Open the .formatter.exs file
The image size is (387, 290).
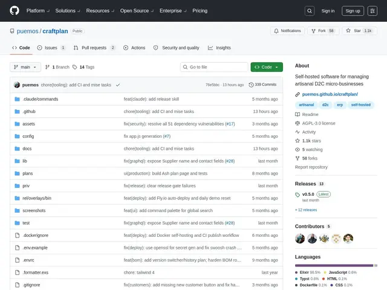click(36, 272)
